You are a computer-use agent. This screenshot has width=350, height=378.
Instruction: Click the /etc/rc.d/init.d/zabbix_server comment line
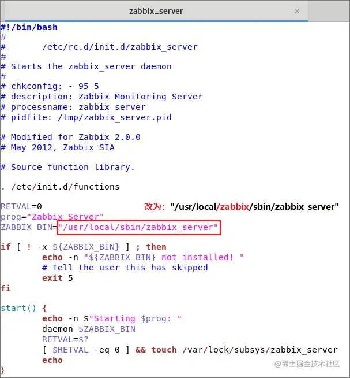pyautogui.click(x=99, y=47)
